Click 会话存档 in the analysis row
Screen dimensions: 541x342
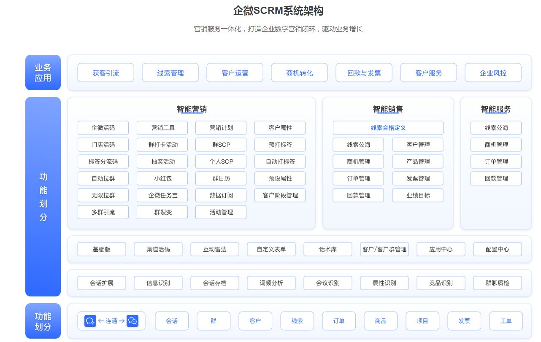[215, 283]
